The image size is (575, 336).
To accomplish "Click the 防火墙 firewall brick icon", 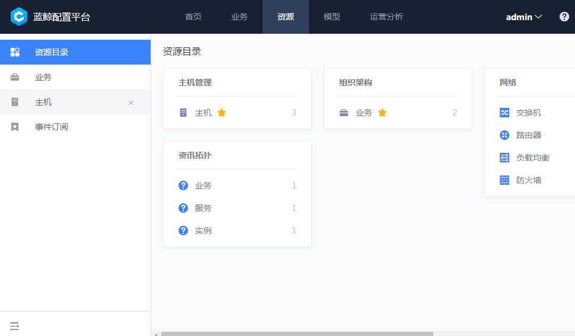I will 504,180.
